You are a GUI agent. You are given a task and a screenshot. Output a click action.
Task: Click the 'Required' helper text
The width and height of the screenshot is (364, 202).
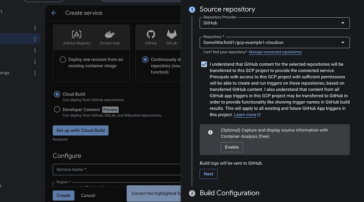tap(60, 139)
